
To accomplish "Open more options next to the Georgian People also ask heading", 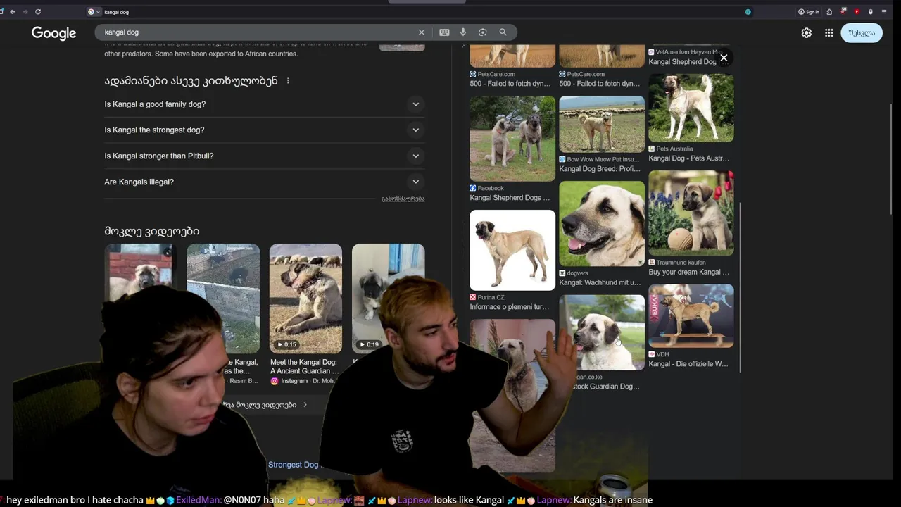I will coord(288,81).
